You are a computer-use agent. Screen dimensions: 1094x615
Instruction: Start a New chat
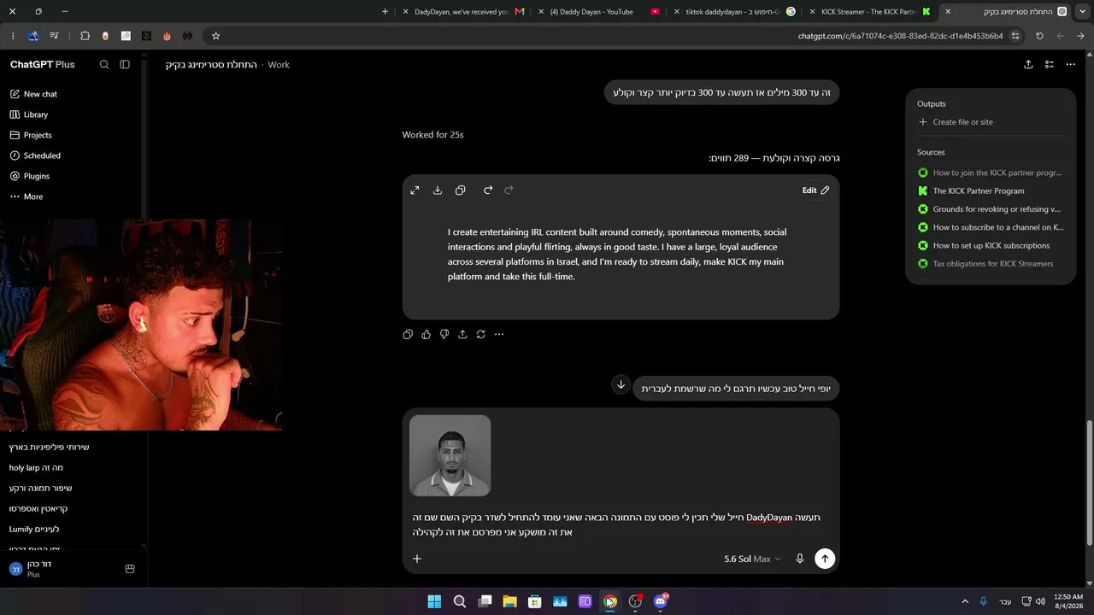[x=34, y=94]
